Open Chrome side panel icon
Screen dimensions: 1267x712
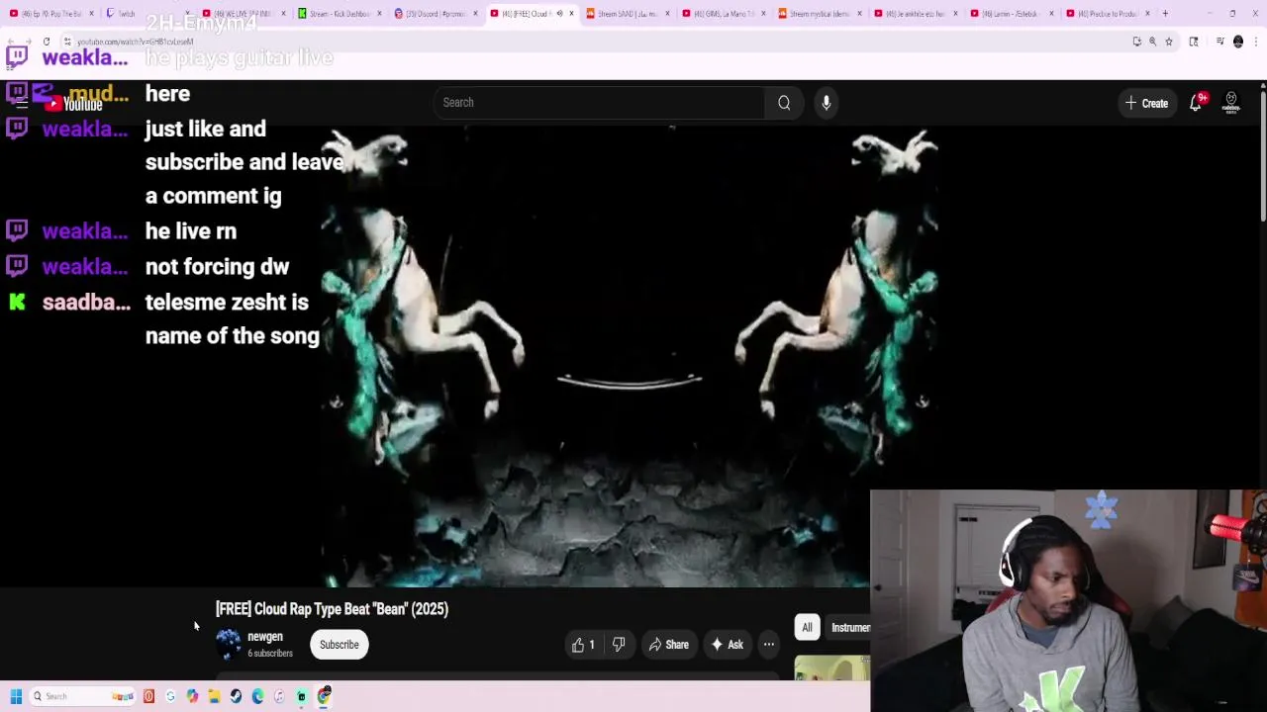[x=1194, y=42]
